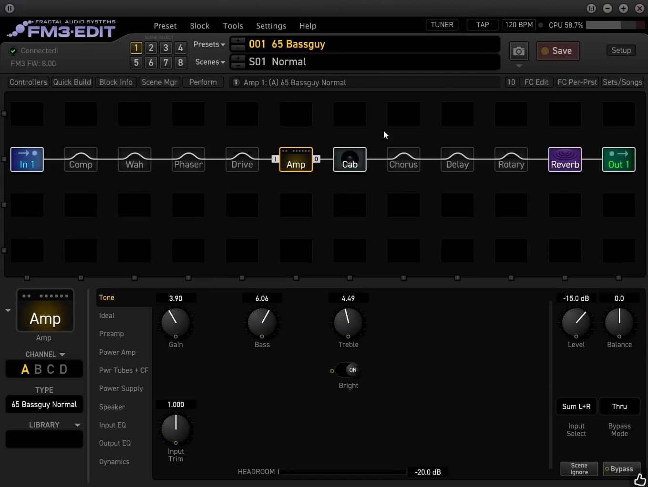Click the Level knob
This screenshot has height=487, width=648.
pyautogui.click(x=576, y=322)
